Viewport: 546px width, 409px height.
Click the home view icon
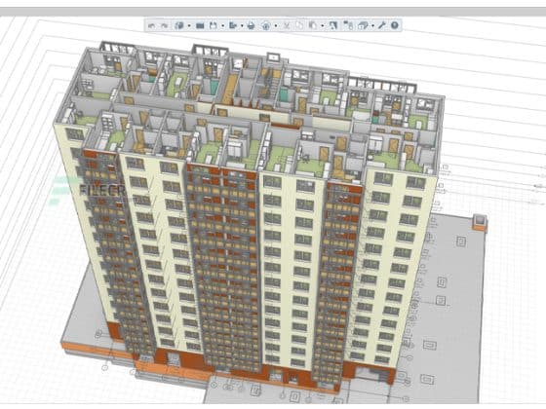pos(266,25)
